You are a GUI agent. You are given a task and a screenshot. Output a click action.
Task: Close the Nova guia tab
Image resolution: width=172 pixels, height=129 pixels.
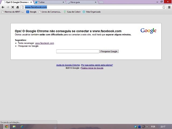96,2
